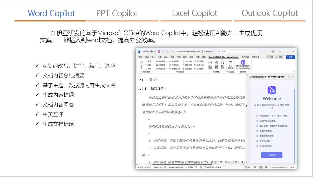Open the 生成提纲 outline dropdown
The height and width of the screenshot is (177, 313).
pyautogui.click(x=161, y=61)
